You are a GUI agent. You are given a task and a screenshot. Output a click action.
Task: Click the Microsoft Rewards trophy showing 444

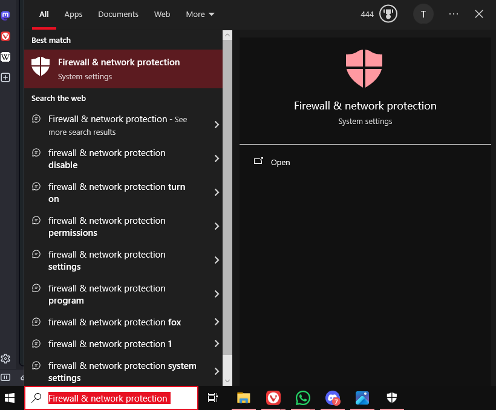pyautogui.click(x=378, y=13)
